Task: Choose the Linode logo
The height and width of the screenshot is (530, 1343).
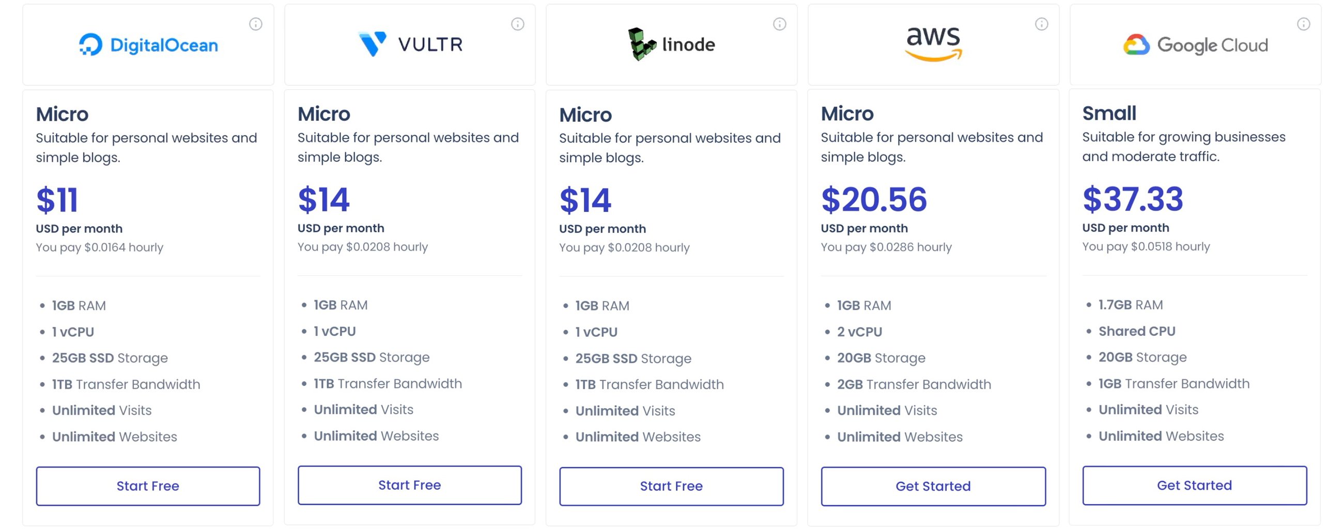Action: click(x=672, y=44)
